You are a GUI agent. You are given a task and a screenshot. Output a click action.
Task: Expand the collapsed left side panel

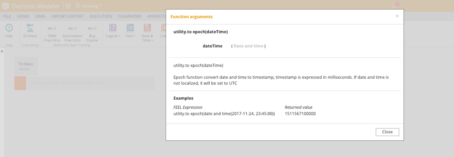(2, 51)
